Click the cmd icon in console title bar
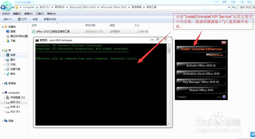 (37, 40)
